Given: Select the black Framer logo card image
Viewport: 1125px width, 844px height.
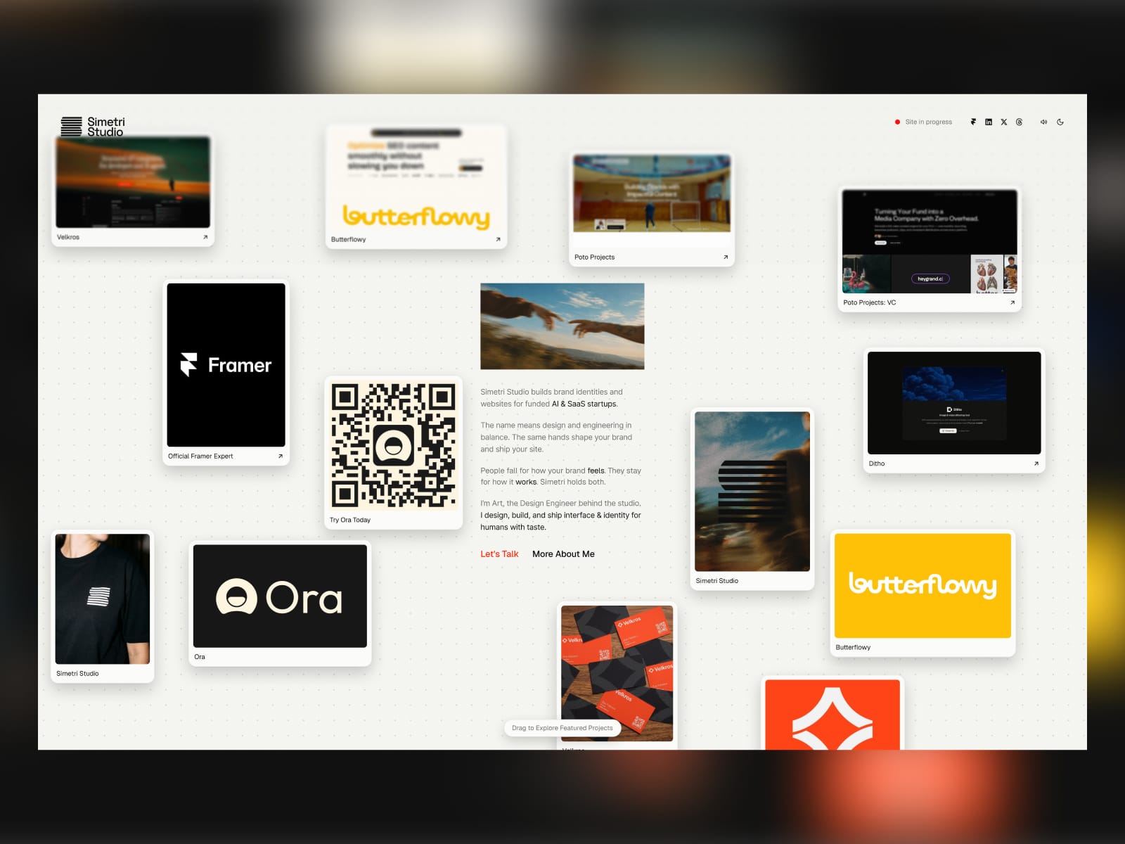Looking at the screenshot, I should pos(226,365).
